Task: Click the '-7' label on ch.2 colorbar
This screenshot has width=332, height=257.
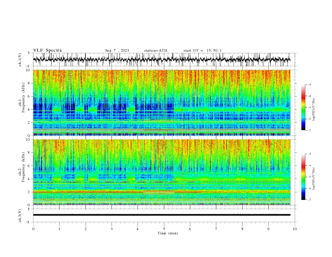Action: 309,199
